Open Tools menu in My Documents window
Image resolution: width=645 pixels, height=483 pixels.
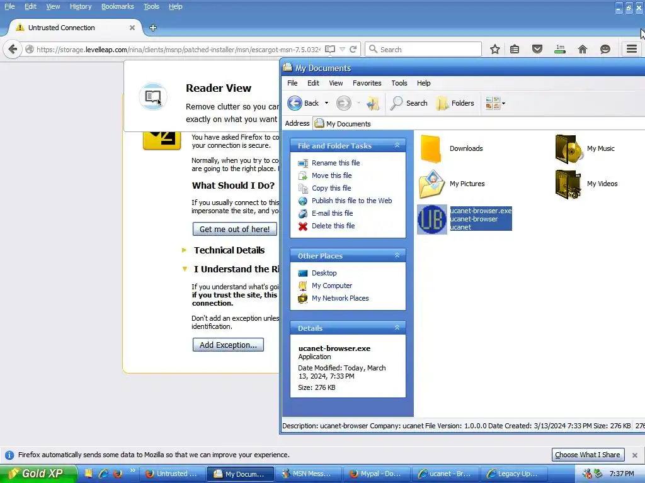(399, 83)
